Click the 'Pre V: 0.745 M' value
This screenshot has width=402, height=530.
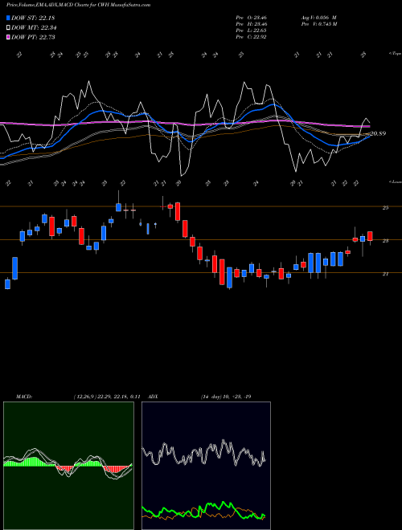pos(318,24)
